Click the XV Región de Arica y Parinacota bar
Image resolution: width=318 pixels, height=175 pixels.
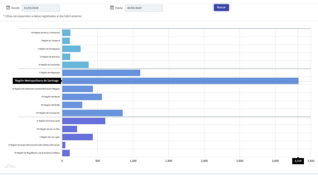[66, 33]
